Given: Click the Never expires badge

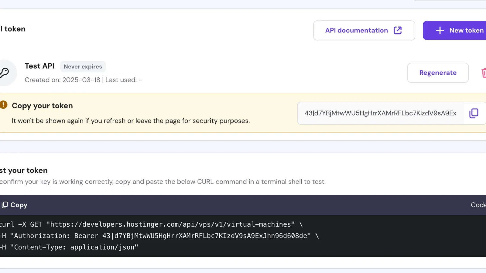Looking at the screenshot, I should (83, 66).
